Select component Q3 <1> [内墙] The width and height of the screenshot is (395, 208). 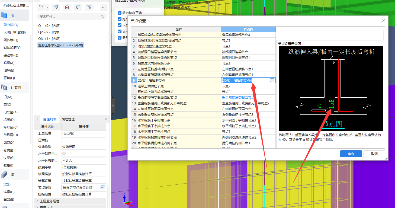point(49,39)
